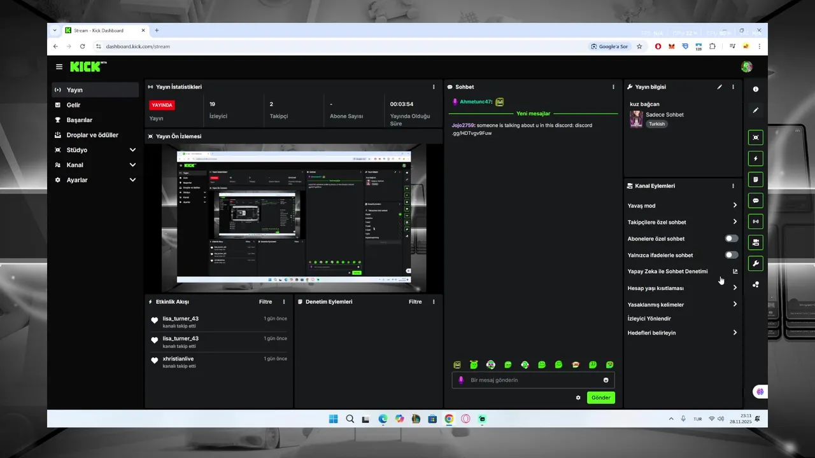
Task: Select Droplar ve ödüller in sidebar
Action: pyautogui.click(x=96, y=135)
